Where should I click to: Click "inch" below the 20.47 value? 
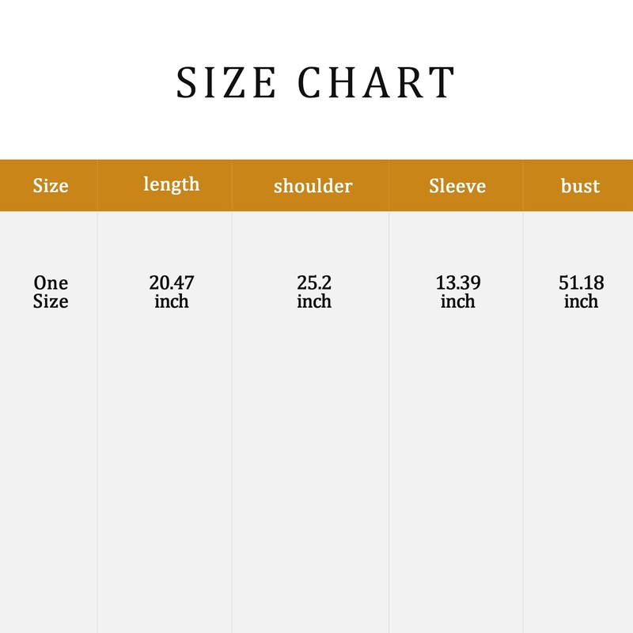click(x=172, y=301)
